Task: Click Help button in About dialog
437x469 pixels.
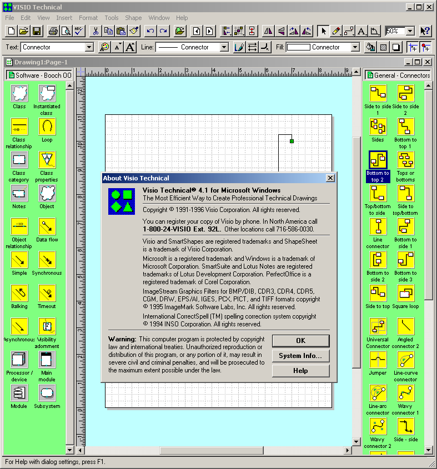Action: click(301, 371)
